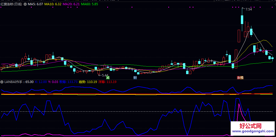The height and width of the screenshot is (137, 276).
Task: Click the green 减 event marker
Action: pyautogui.click(x=108, y=78)
